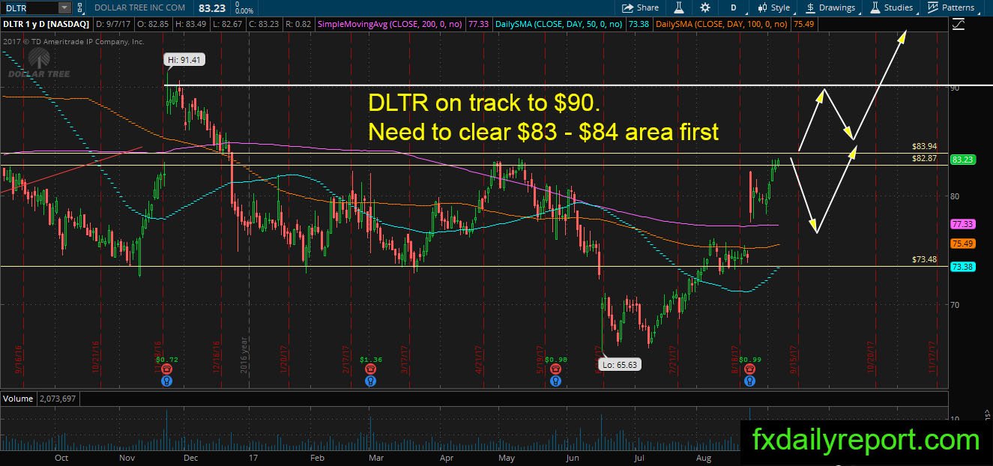This screenshot has height=466, width=993.
Task: Open the Patterns menu
Action: point(952,7)
